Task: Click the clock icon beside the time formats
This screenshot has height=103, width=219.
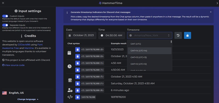Action: [x=70, y=66]
